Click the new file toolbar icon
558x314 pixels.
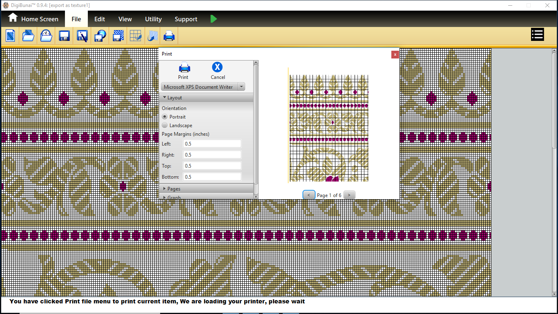click(x=10, y=36)
